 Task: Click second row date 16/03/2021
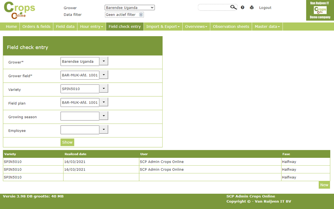tap(75, 169)
